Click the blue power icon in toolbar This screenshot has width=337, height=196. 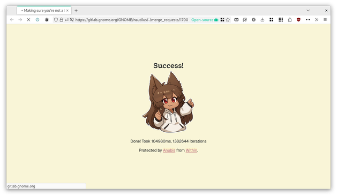coord(38,20)
